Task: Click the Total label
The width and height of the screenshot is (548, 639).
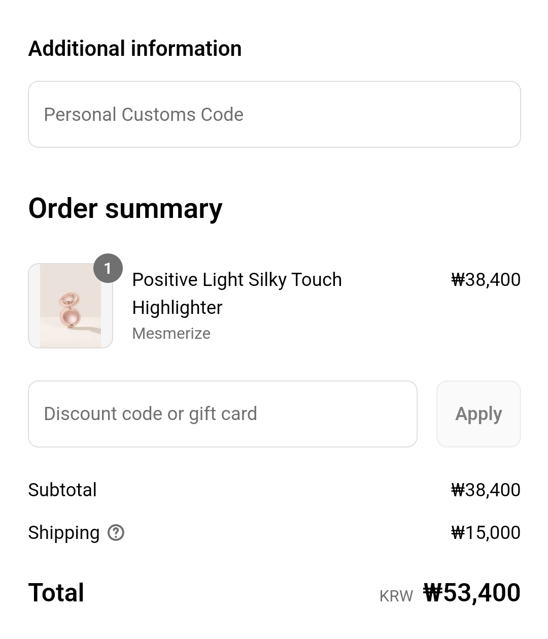Action: [56, 593]
